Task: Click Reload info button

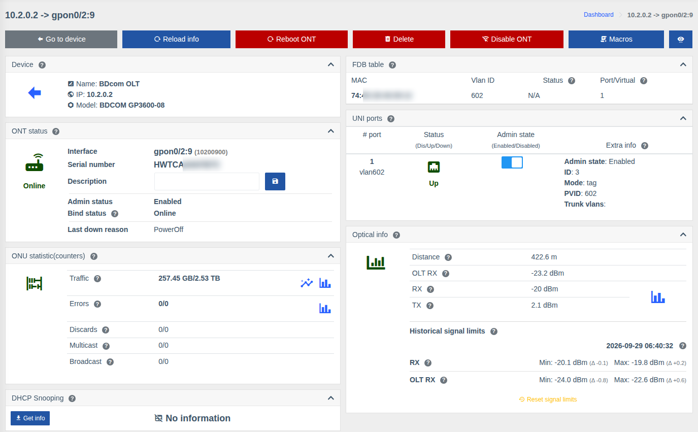Action: [176, 39]
